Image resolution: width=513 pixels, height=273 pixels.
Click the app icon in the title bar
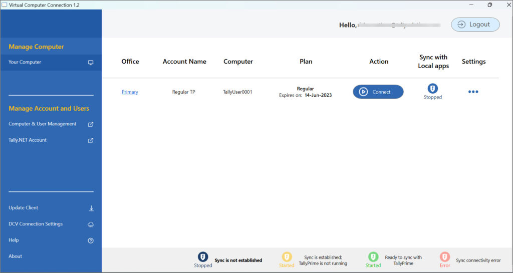tap(5, 5)
